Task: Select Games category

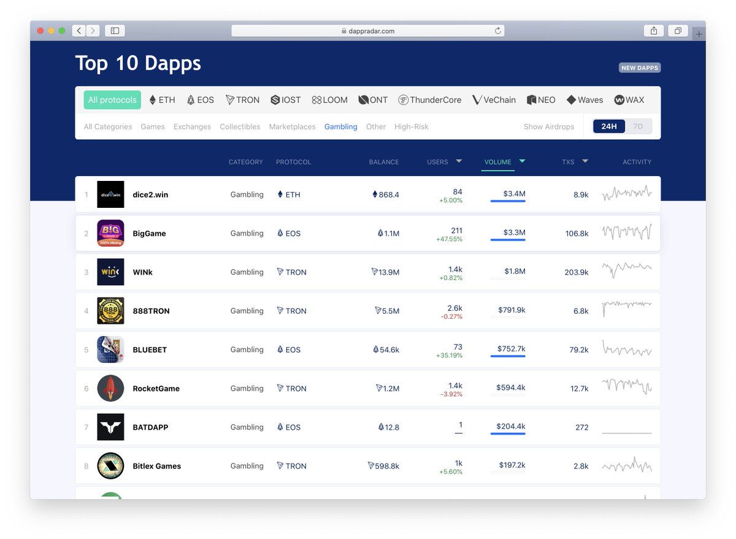Action: (153, 127)
